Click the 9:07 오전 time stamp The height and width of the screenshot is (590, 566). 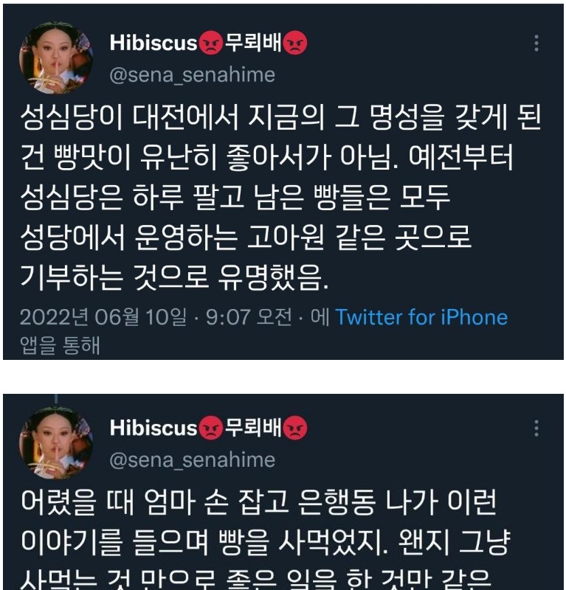(249, 317)
